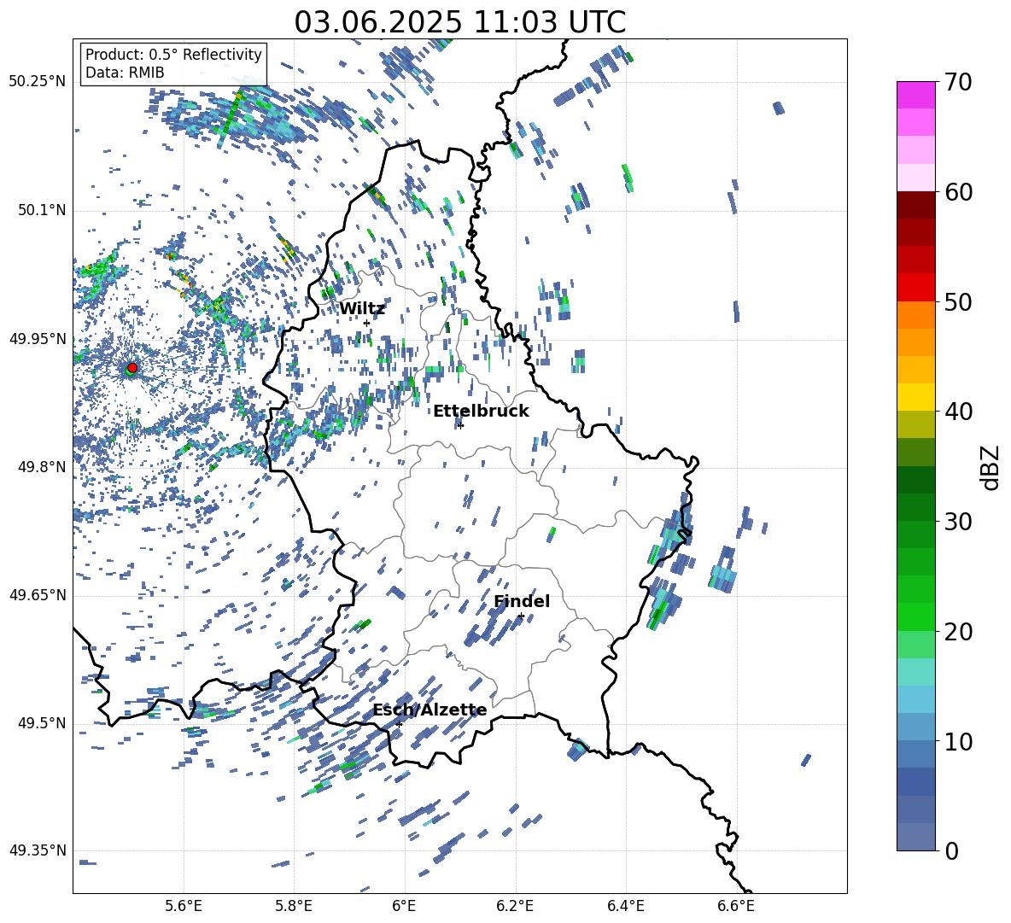Select the Wiltz city label
Viewport: 1011px width, 923px height.
pos(362,309)
